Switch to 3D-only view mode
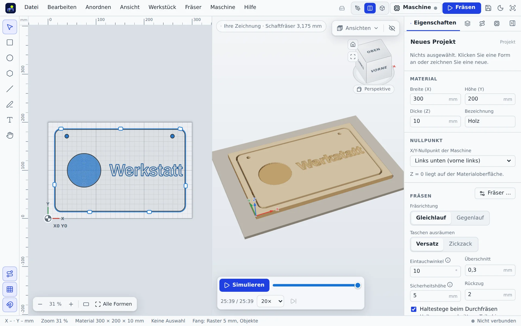 click(x=382, y=8)
